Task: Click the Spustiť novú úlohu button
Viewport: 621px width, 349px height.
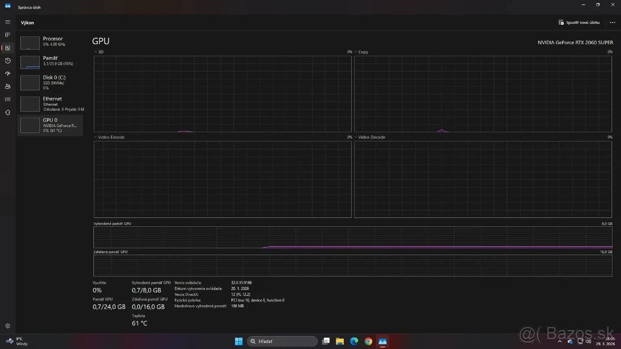Action: point(580,22)
